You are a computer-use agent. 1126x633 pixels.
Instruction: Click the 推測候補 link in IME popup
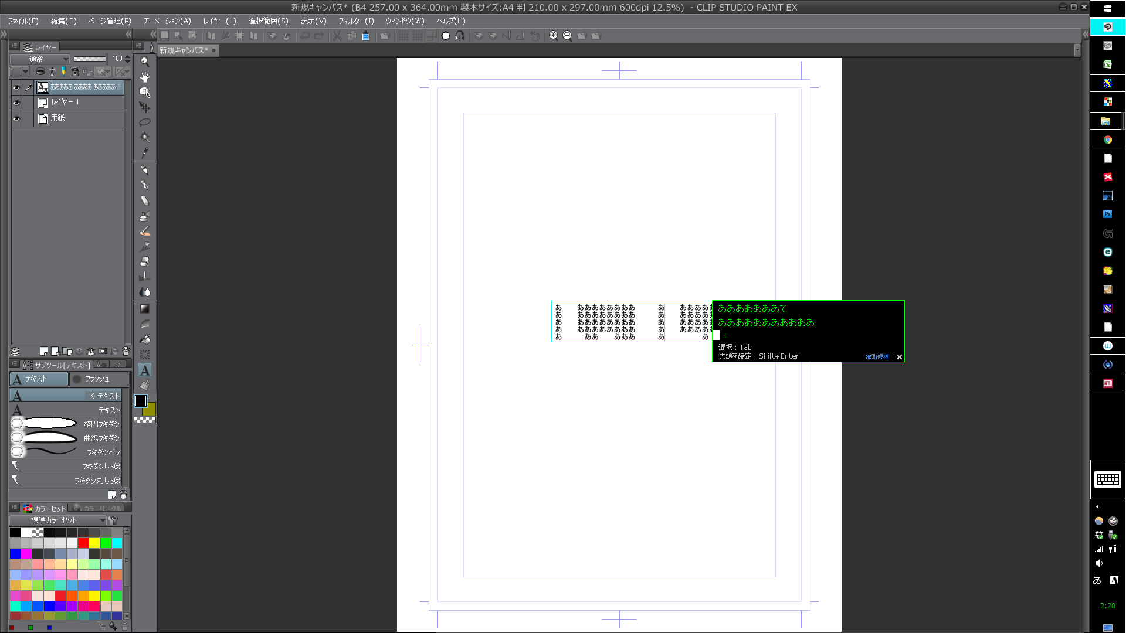coord(877,356)
